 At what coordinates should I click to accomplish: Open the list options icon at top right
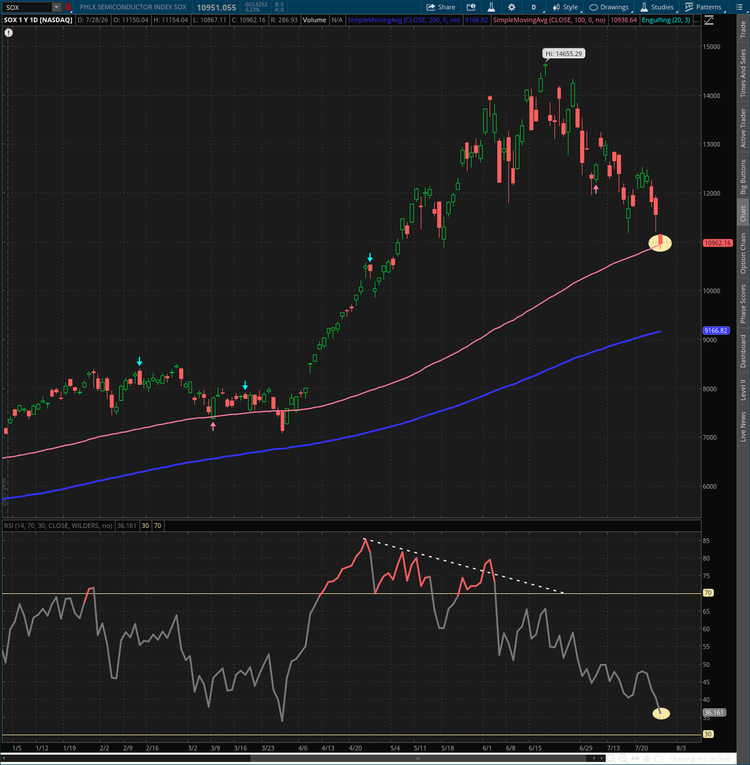coord(739,7)
